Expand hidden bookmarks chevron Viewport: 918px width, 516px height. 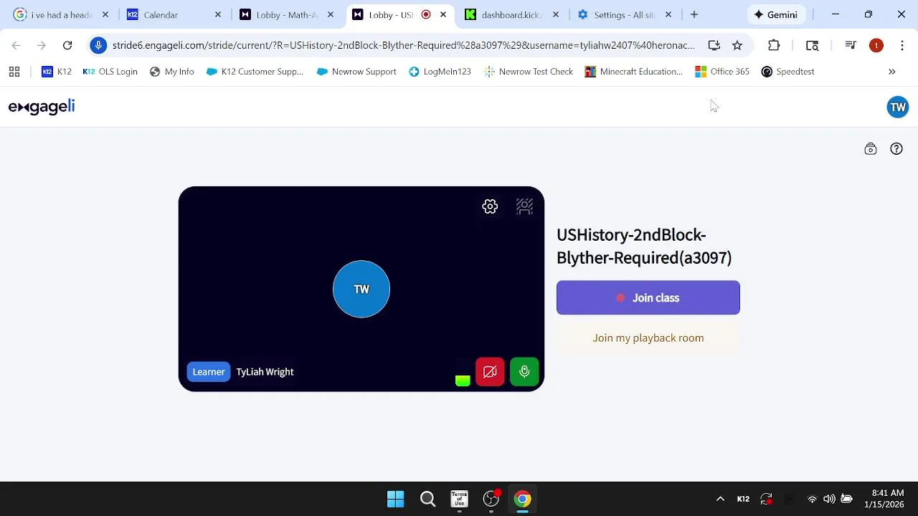(892, 72)
